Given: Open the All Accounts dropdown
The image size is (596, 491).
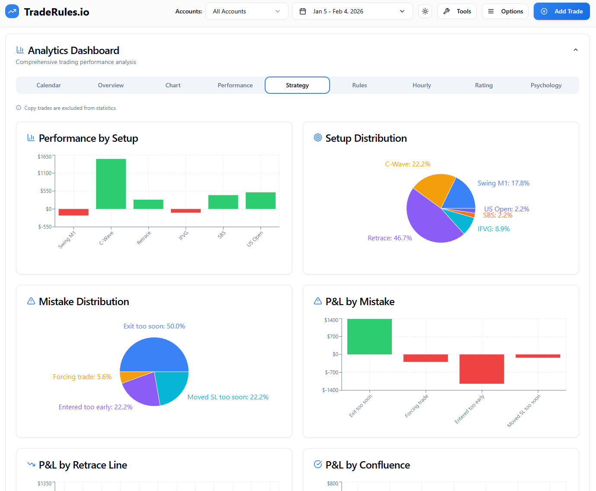Looking at the screenshot, I should [x=247, y=11].
